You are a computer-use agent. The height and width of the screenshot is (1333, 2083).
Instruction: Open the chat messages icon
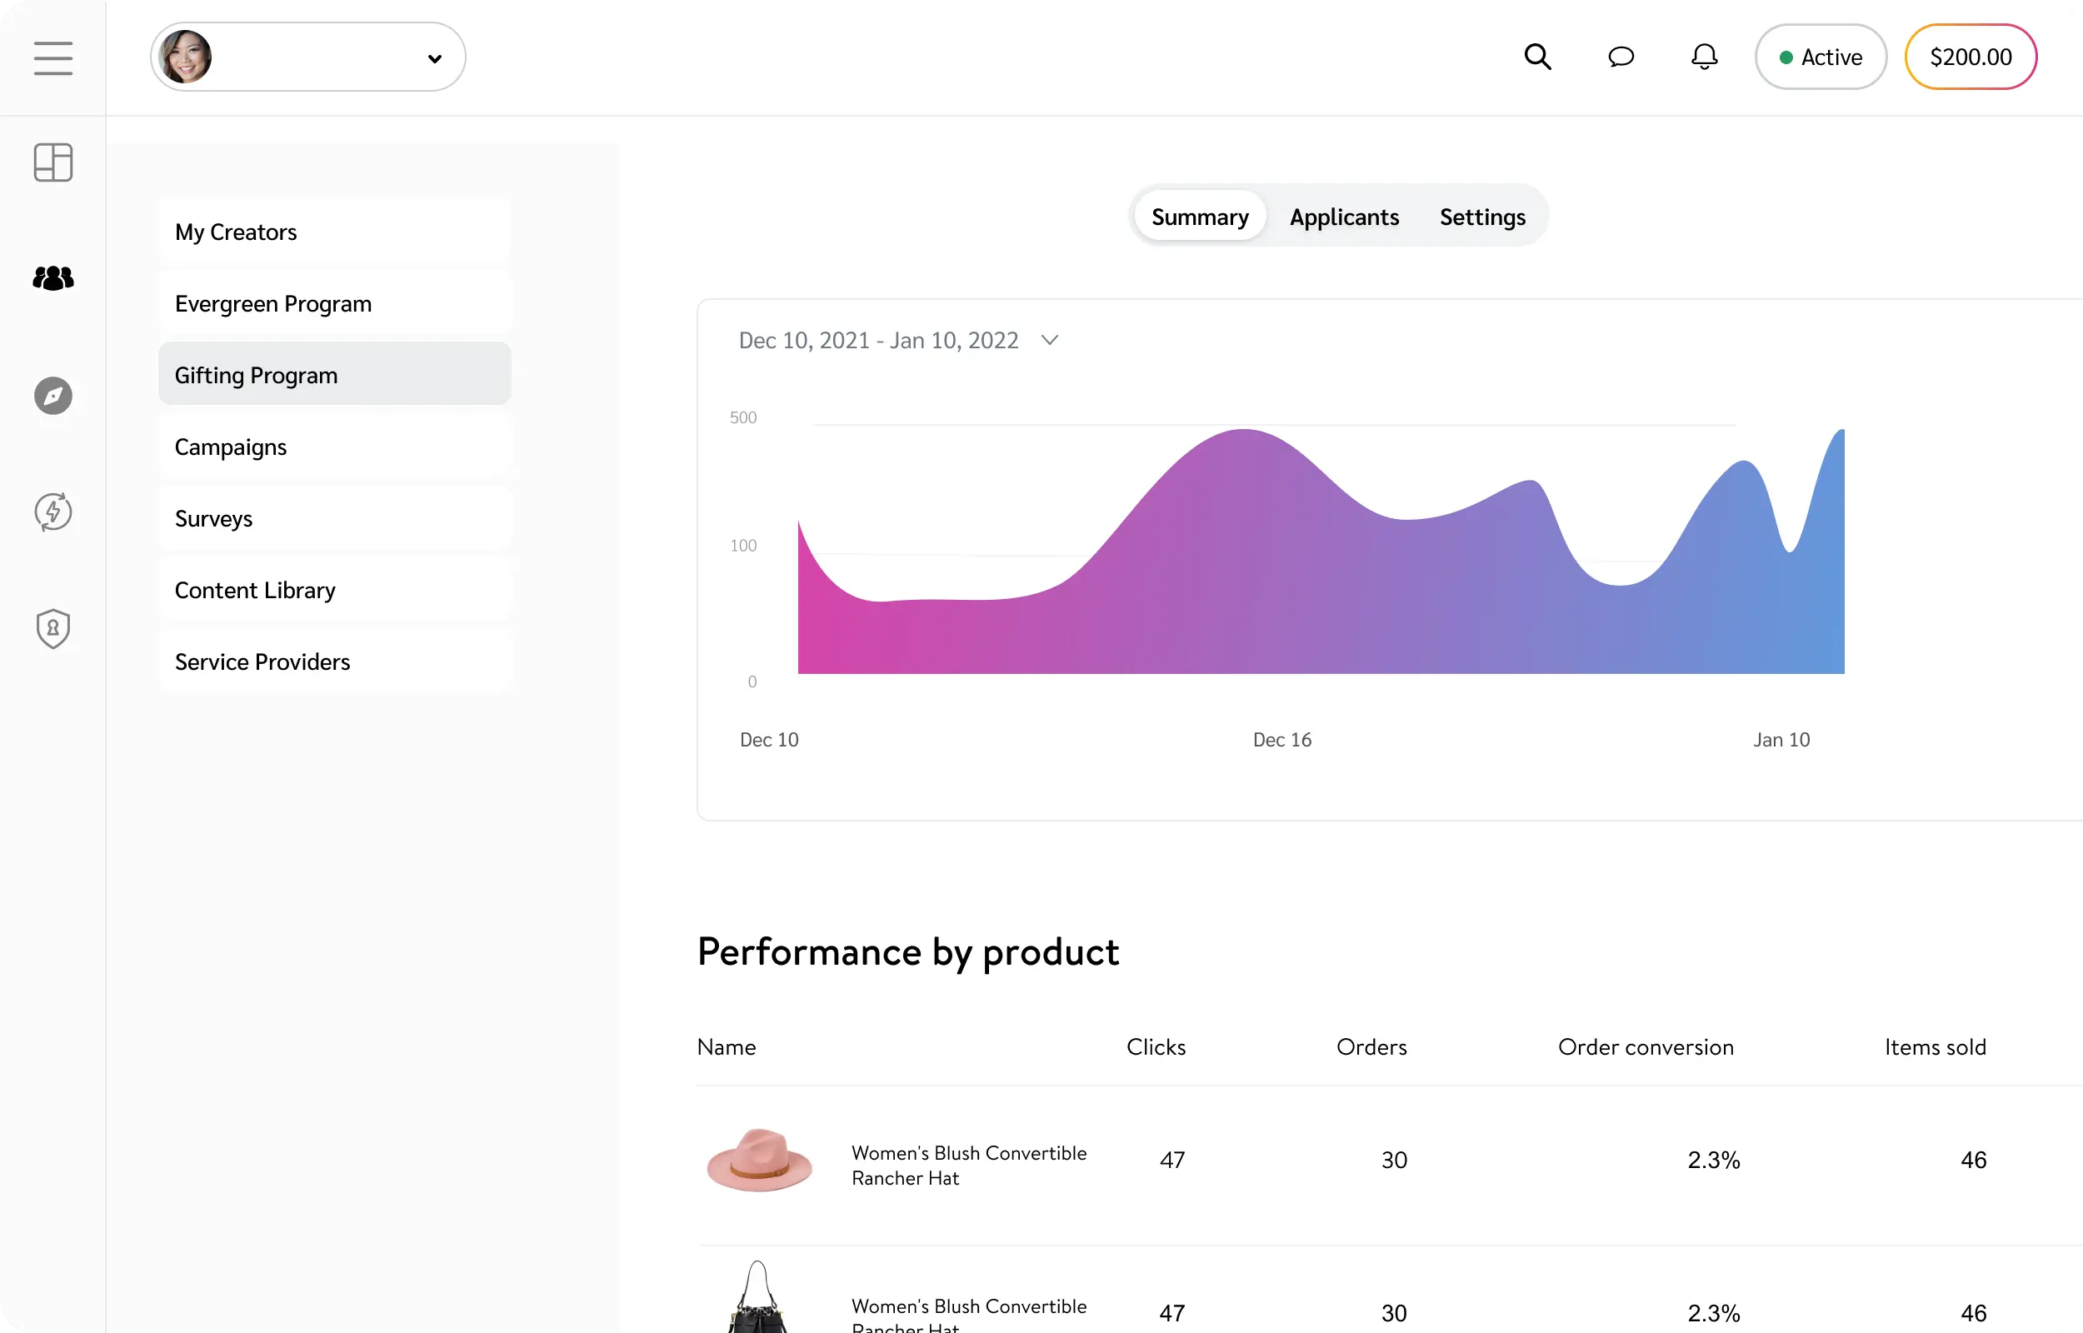(x=1620, y=57)
